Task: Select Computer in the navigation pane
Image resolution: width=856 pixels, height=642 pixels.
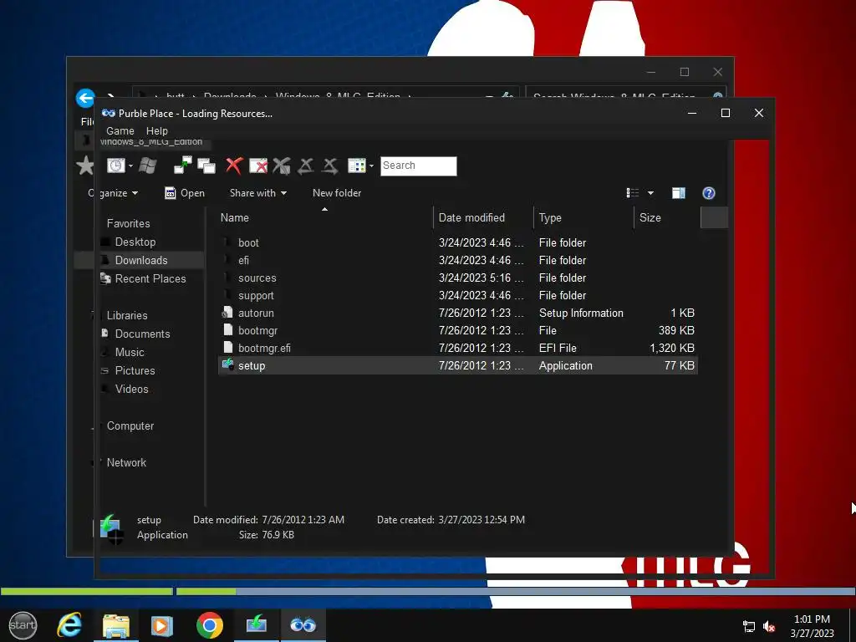Action: tap(130, 425)
